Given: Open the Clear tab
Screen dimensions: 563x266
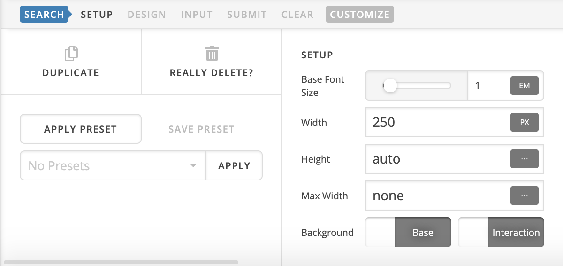Looking at the screenshot, I should [x=297, y=15].
